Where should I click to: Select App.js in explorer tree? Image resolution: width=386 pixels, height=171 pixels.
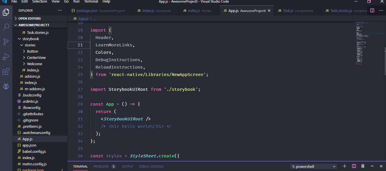pyautogui.click(x=40, y=139)
